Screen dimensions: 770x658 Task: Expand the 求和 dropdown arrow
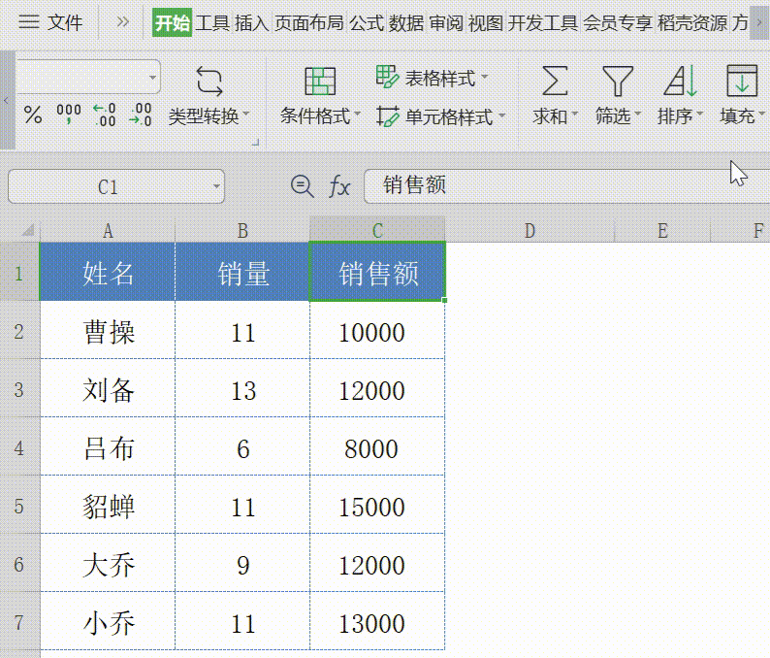click(x=574, y=115)
